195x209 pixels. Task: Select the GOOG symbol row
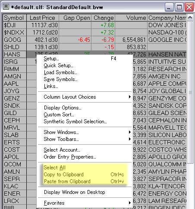pyautogui.click(x=15, y=40)
